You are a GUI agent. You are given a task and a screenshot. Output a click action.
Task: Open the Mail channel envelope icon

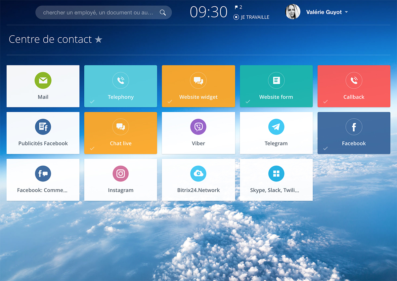[x=43, y=80]
